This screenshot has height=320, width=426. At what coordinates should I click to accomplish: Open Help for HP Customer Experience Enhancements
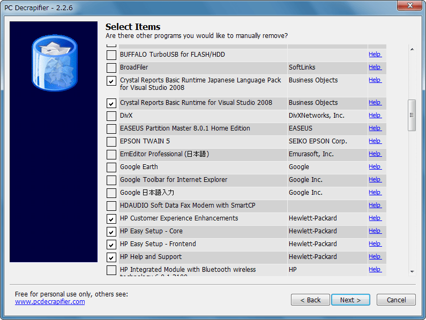pos(375,218)
